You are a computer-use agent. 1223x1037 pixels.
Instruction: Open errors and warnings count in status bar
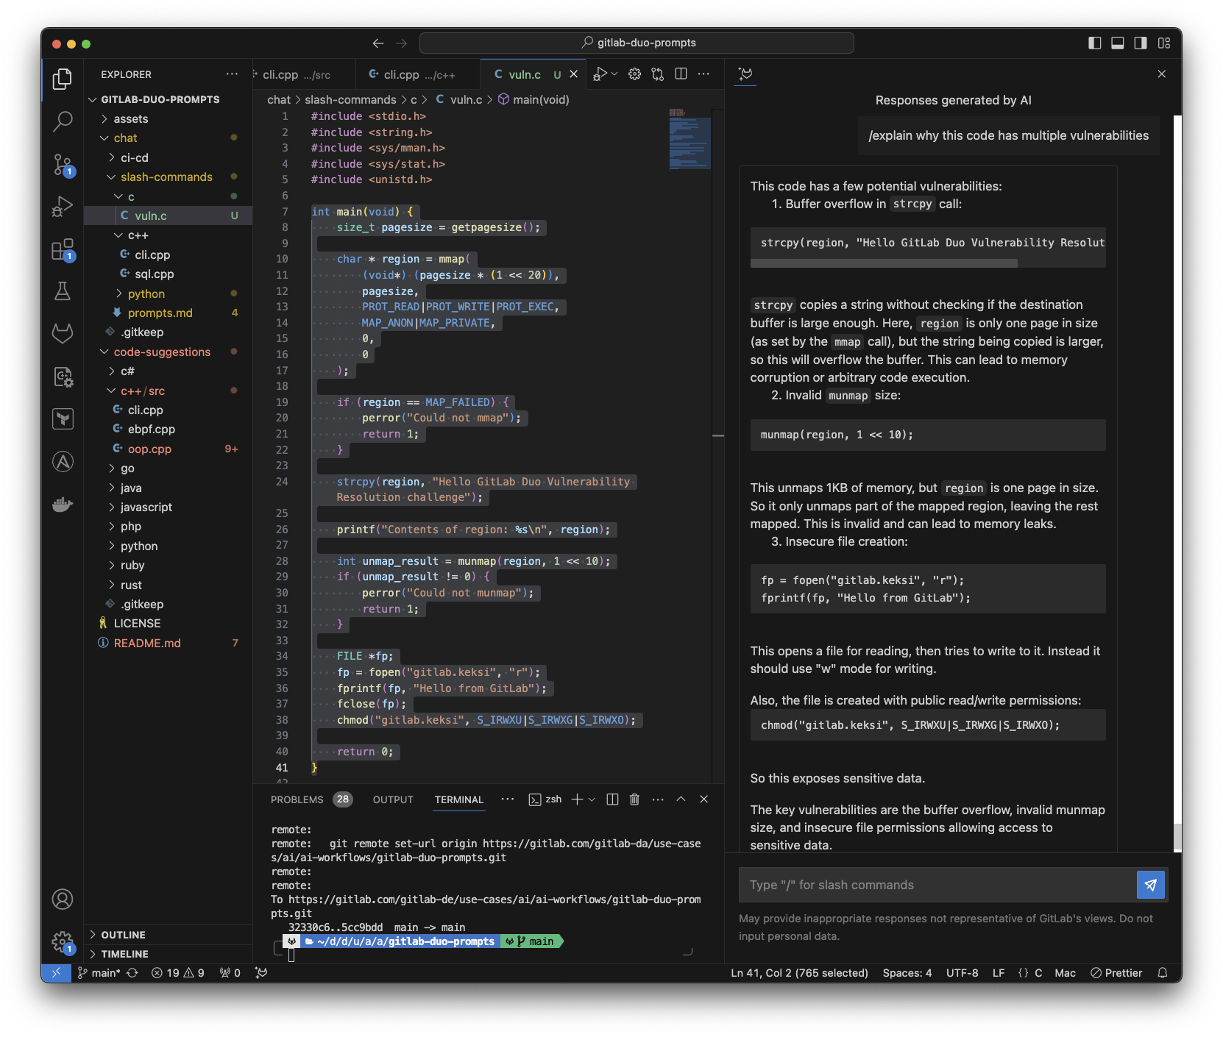click(x=178, y=973)
